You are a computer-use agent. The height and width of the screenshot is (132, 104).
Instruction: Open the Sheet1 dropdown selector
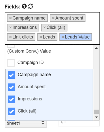tap(26, 123)
